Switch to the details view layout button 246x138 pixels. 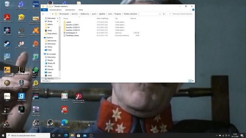point(190,81)
